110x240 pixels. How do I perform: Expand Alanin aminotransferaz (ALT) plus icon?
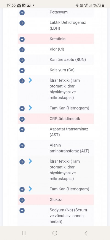click(x=22, y=146)
